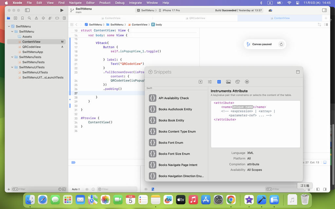Image resolution: width=335 pixels, height=209 pixels.
Task: Toggle the library detail view layout
Action: click(x=298, y=72)
